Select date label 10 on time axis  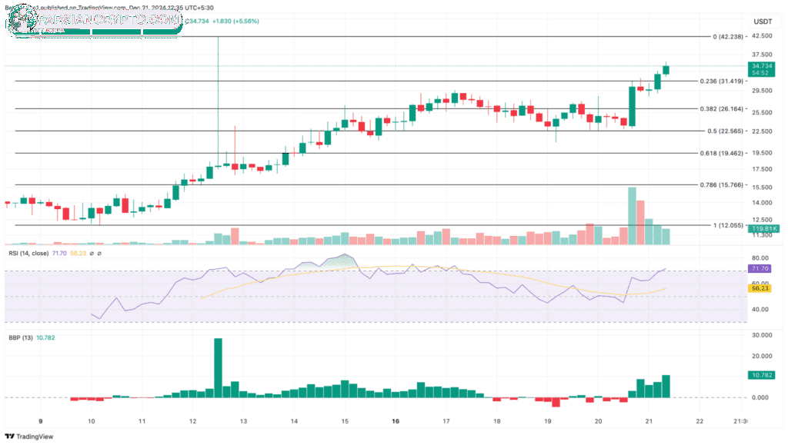[x=92, y=421]
